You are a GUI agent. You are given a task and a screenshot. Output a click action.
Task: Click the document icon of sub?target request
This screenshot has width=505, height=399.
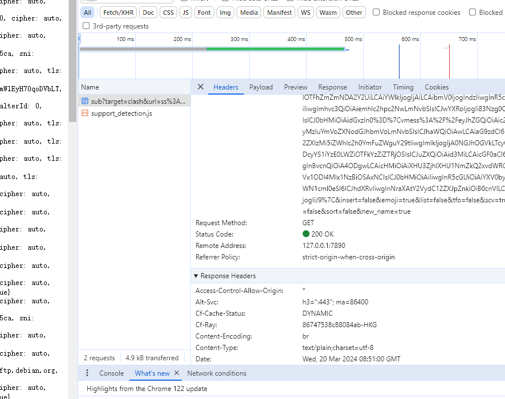pos(85,101)
